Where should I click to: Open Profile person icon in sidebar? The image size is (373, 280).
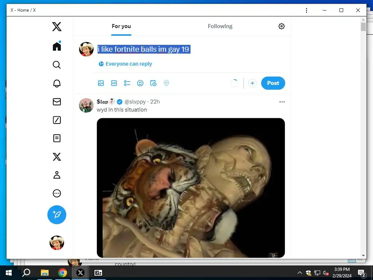coord(56,175)
